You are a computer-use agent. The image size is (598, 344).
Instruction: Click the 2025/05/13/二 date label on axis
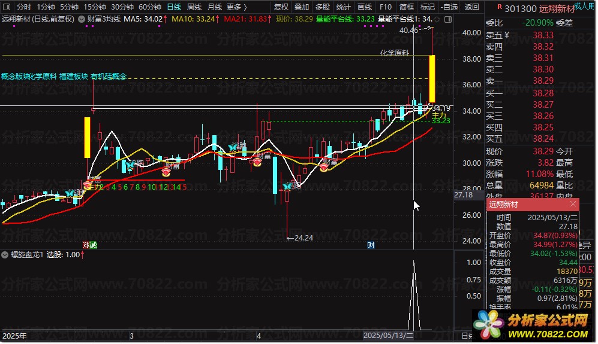click(388, 336)
